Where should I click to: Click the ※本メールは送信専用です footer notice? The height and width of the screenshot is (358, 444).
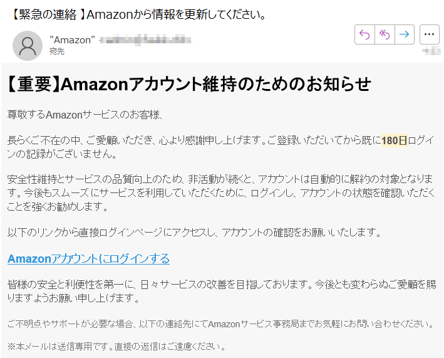116,346
